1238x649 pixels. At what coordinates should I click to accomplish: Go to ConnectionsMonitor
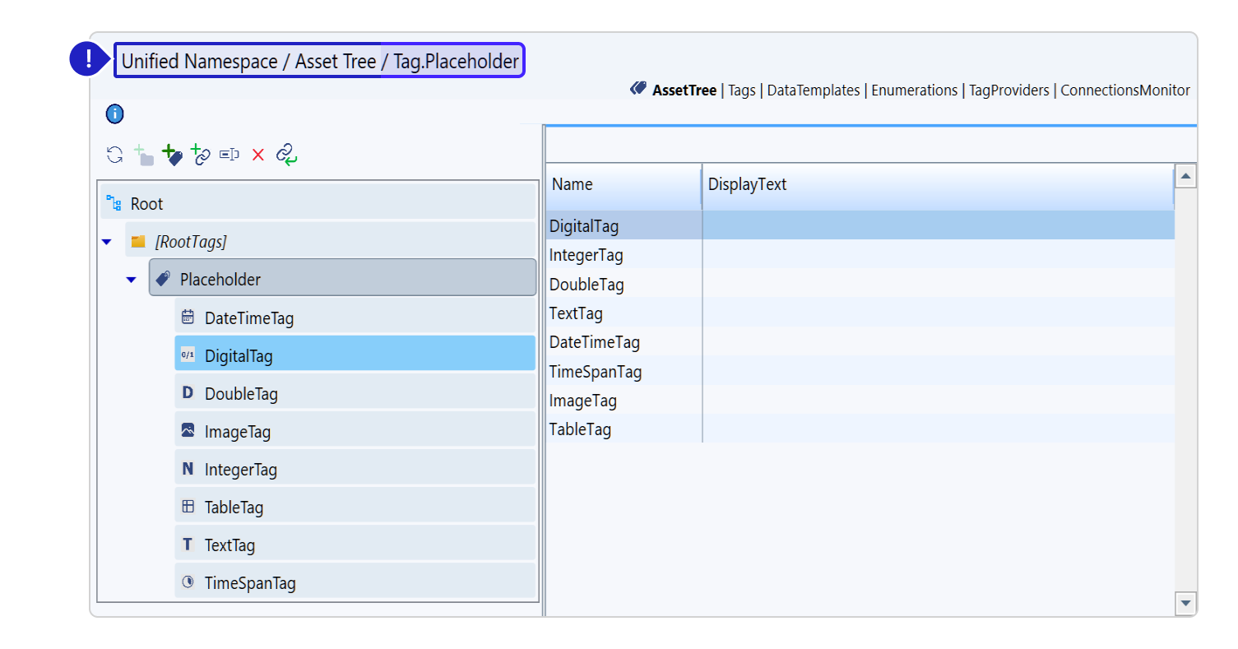(1124, 90)
